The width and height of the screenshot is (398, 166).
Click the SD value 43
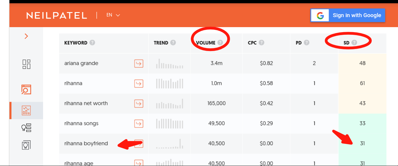pyautogui.click(x=362, y=103)
